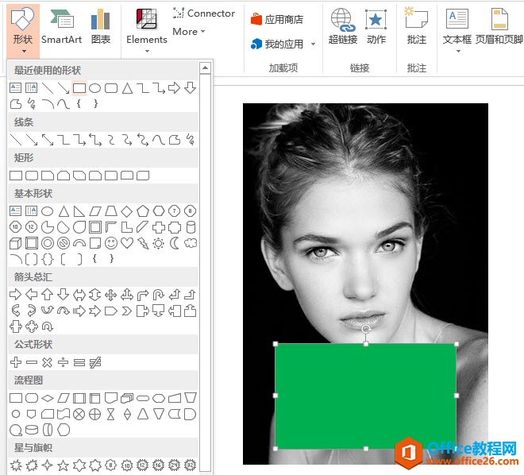
Task: Select the crescent moon shape
Action: click(x=174, y=243)
